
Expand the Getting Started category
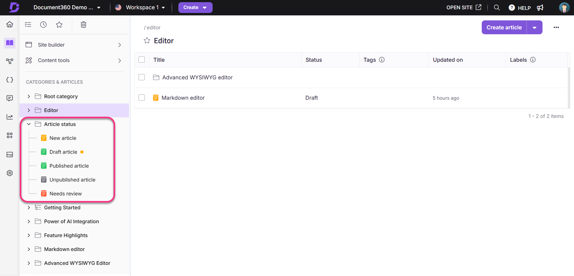29,207
